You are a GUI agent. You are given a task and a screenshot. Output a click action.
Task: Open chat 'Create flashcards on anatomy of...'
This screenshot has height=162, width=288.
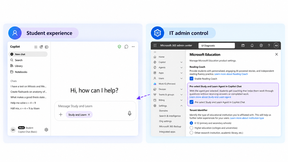[x=29, y=92]
